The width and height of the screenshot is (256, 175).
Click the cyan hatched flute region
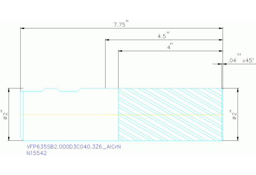tap(170, 114)
